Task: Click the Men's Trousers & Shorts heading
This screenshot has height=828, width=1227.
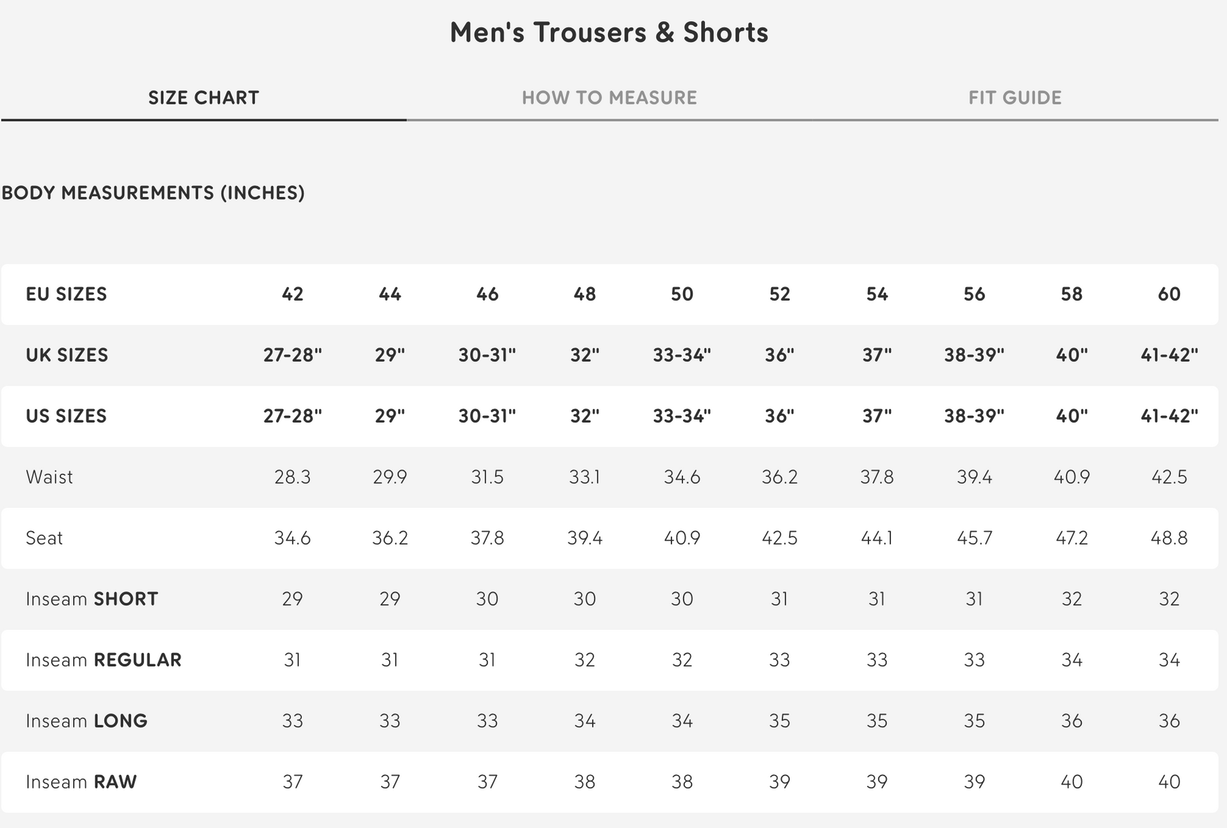Action: pos(609,33)
